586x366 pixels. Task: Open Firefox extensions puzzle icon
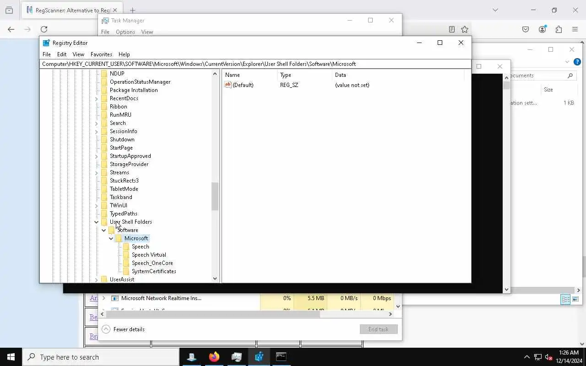pos(559,29)
